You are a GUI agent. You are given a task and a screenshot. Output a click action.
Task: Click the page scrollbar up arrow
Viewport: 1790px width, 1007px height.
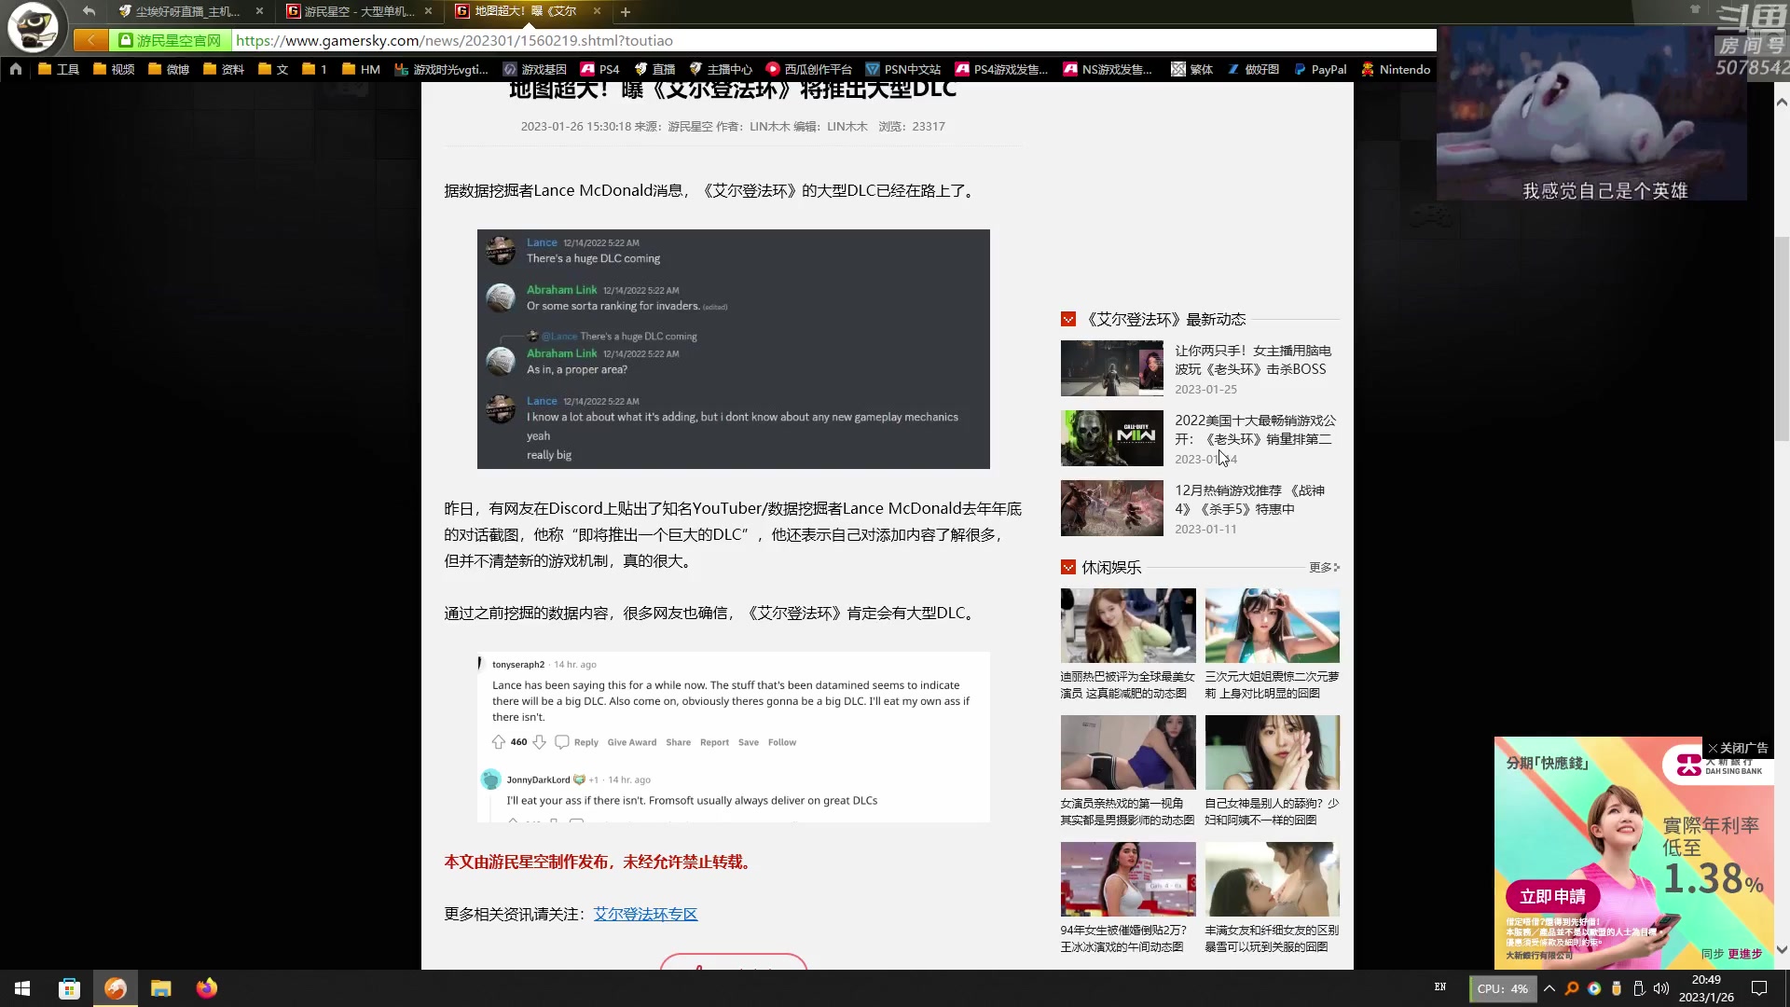(x=1782, y=101)
